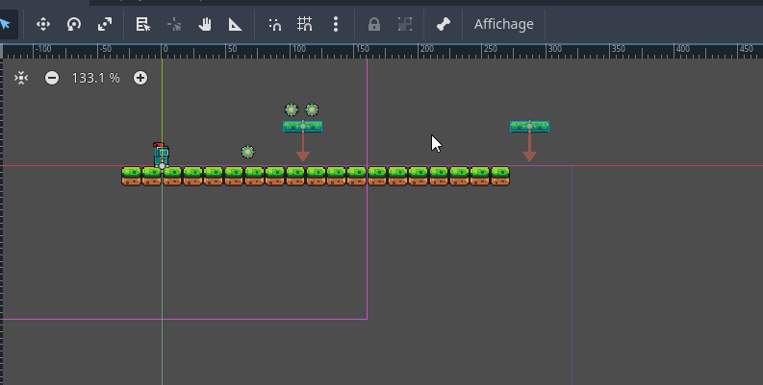
Task: Select the left floating teal platform
Action: tap(303, 127)
